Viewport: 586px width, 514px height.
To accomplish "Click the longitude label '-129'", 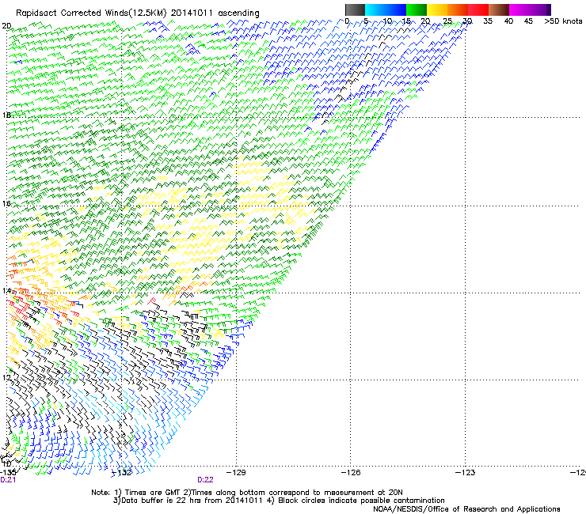I will tap(236, 472).
